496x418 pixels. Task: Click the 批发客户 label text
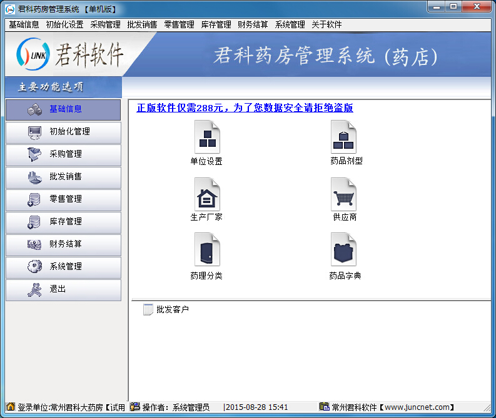pos(173,309)
